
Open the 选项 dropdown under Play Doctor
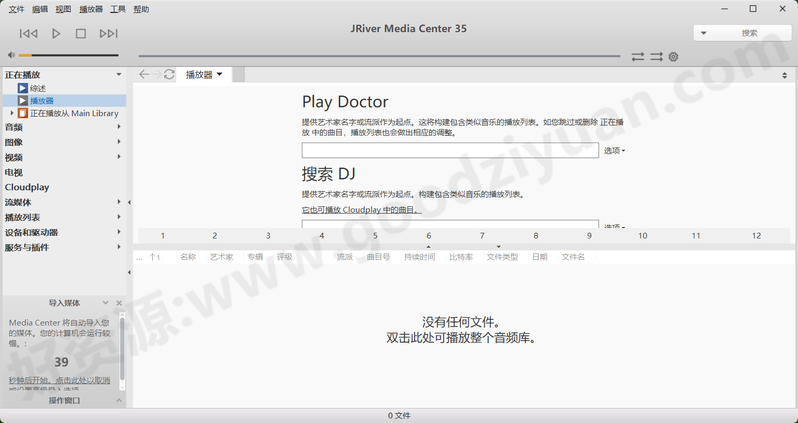click(614, 150)
